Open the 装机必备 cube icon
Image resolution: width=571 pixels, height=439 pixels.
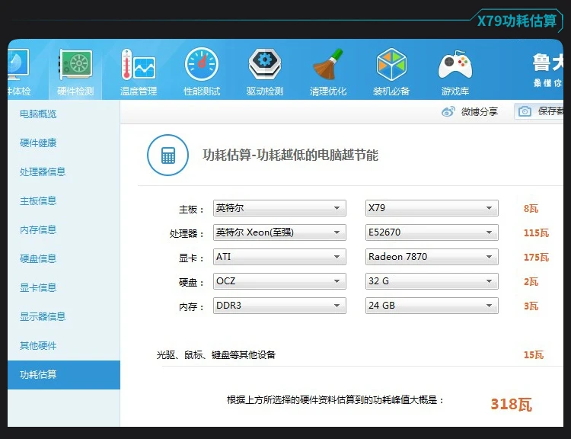[391, 64]
